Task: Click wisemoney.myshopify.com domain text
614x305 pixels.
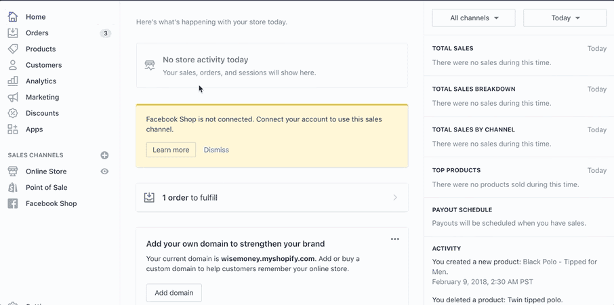Action: [268, 258]
